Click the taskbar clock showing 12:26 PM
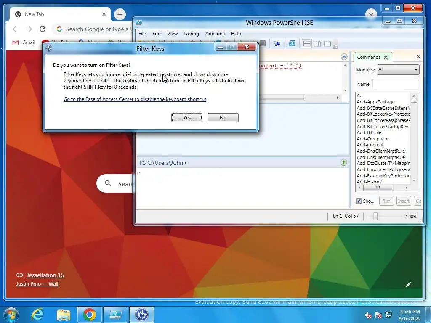Screen dimensions: 431x323 pyautogui.click(x=409, y=315)
